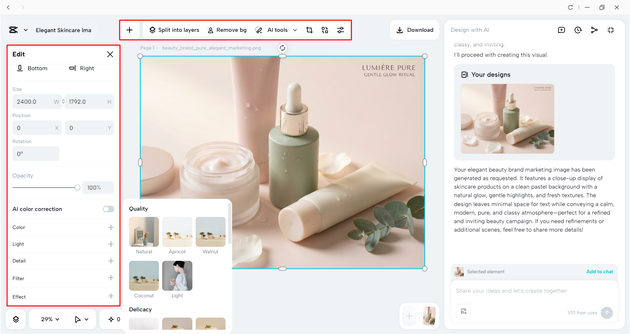The image size is (630, 334).
Task: Apply the Walnut filter thumbnail
Action: [x=210, y=232]
